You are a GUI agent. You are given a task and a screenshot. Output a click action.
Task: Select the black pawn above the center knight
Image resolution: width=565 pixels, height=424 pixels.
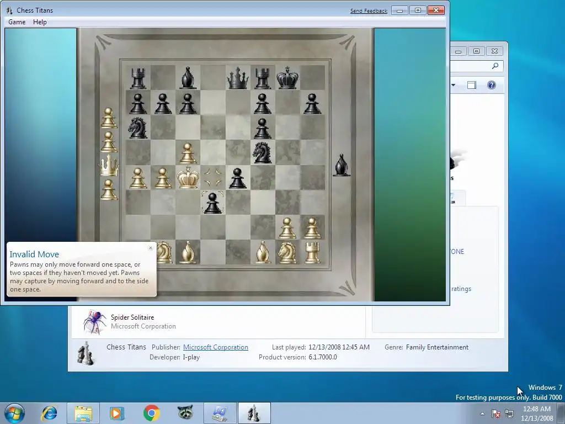[262, 128]
